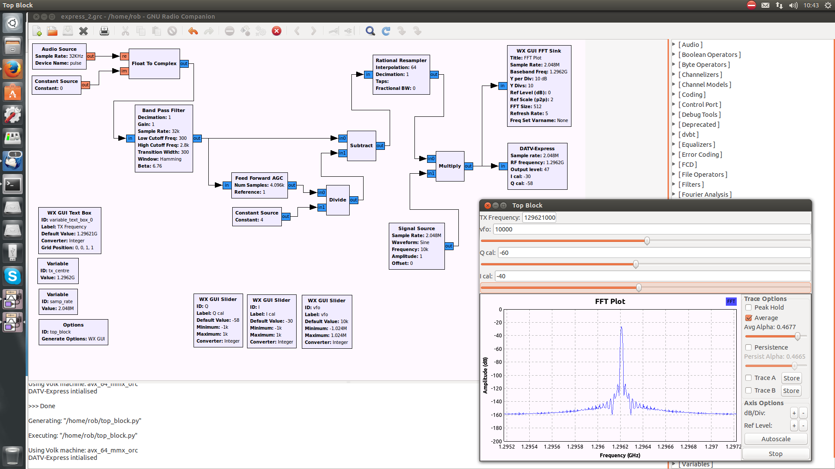Open the system settings gear menu
835x469 pixels.
pos(828,5)
